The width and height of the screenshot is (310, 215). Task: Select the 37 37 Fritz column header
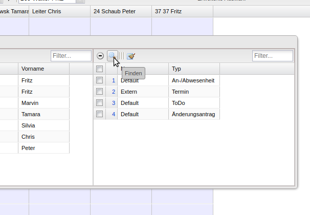(x=182, y=11)
